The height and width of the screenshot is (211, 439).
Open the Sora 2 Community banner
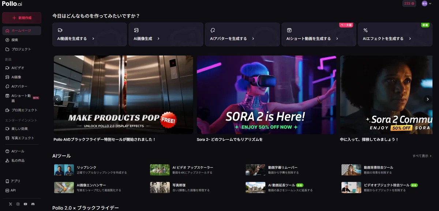tap(386, 95)
